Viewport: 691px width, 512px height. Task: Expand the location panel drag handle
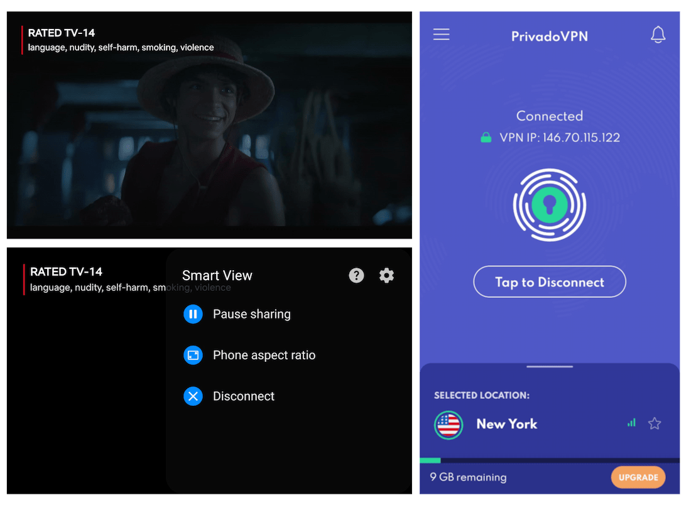click(x=550, y=367)
